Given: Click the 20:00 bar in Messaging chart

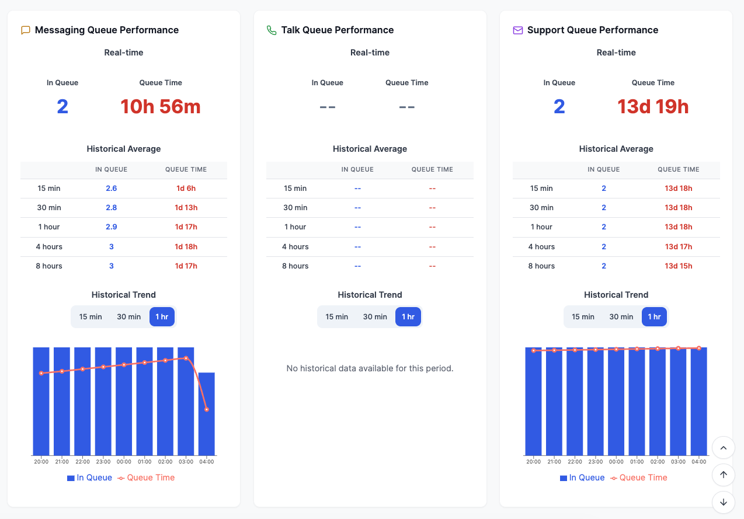Looking at the screenshot, I should [x=41, y=401].
